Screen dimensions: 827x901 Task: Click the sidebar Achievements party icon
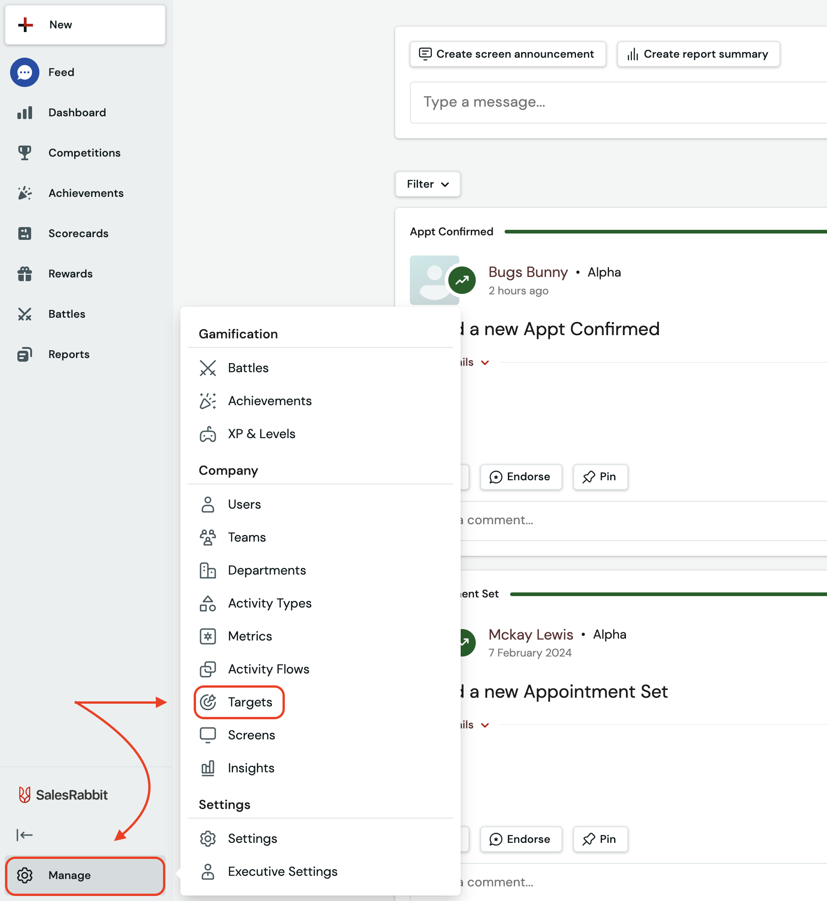click(25, 193)
